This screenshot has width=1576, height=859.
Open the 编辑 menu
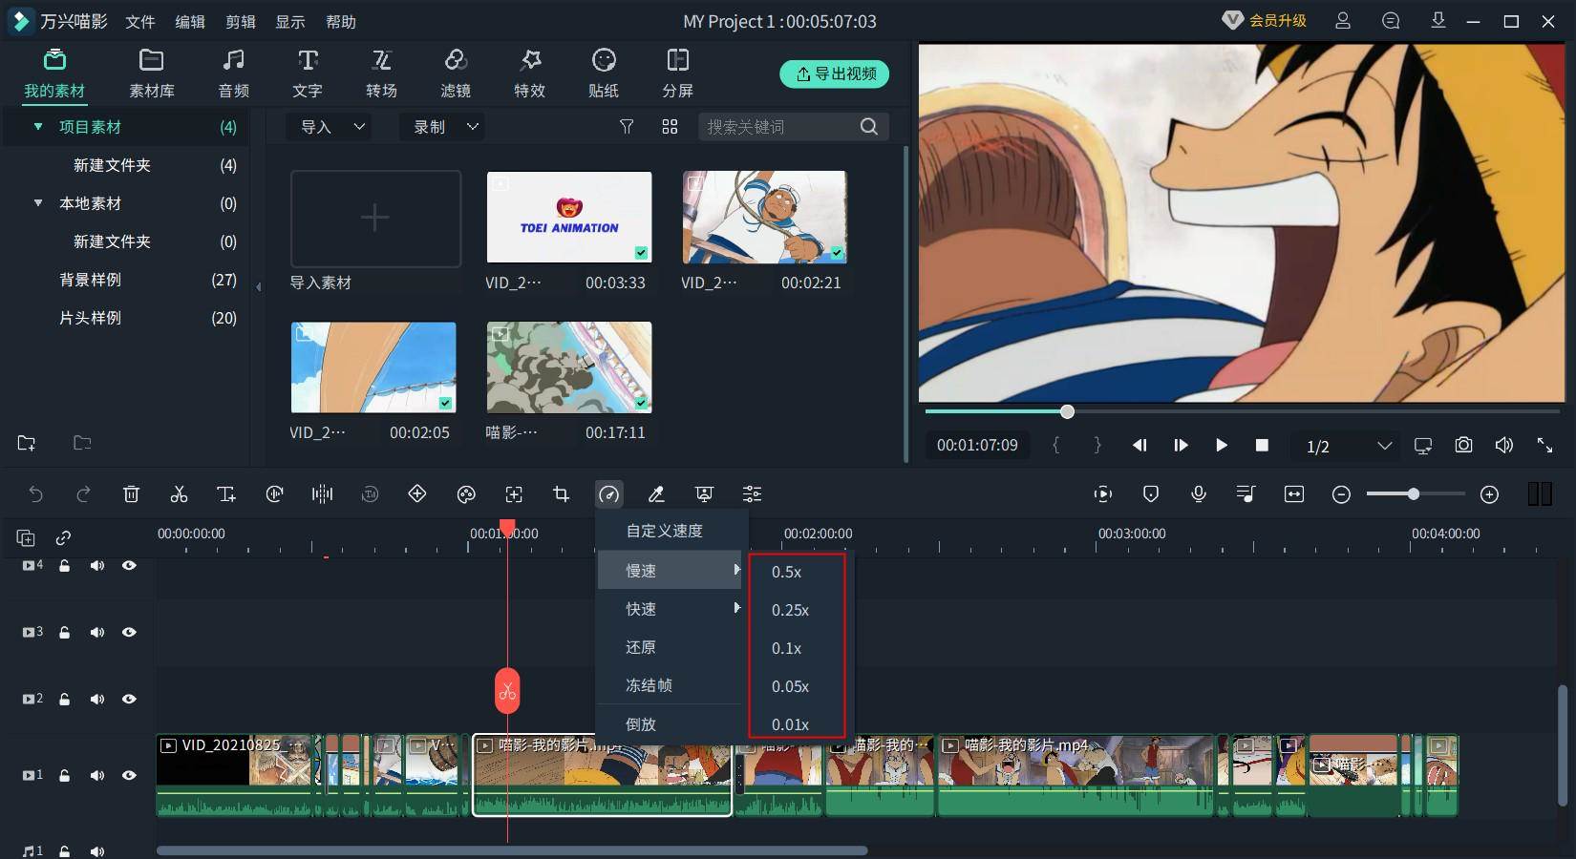190,21
